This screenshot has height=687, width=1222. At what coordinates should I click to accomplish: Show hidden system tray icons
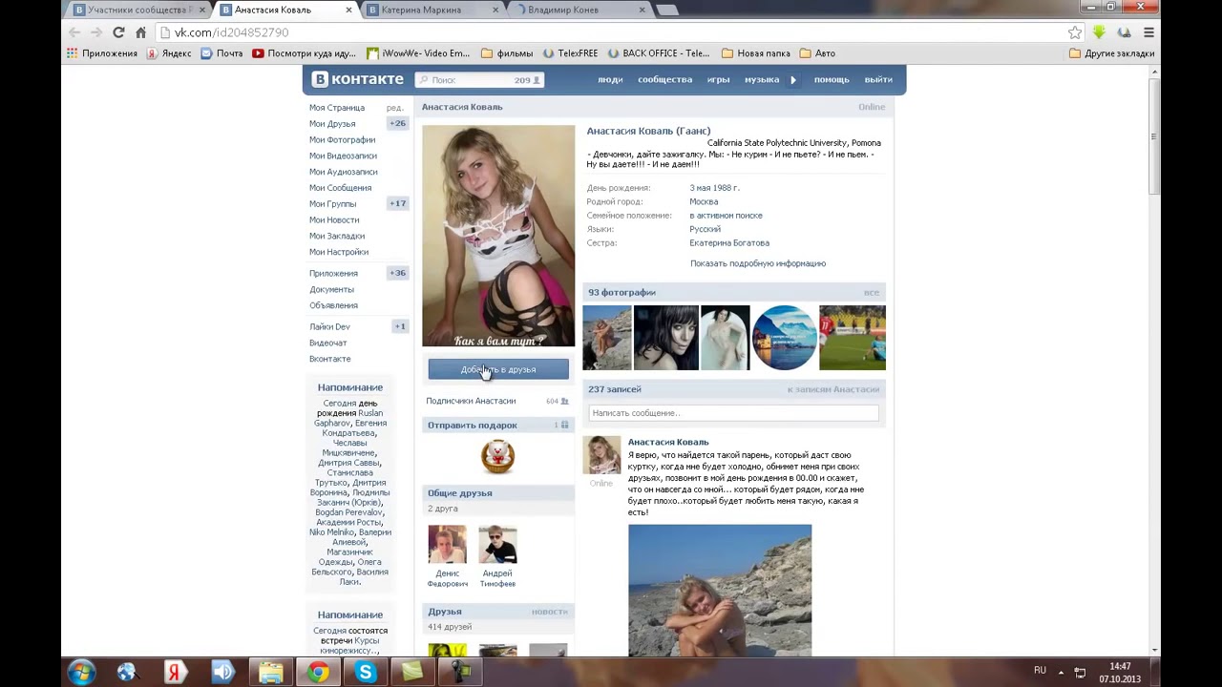[x=1061, y=673]
